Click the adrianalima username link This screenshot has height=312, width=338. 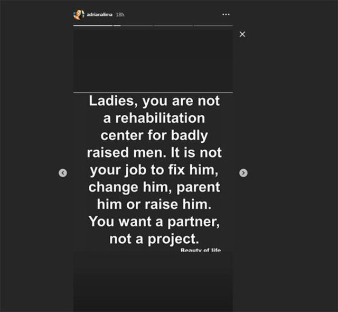tap(99, 14)
